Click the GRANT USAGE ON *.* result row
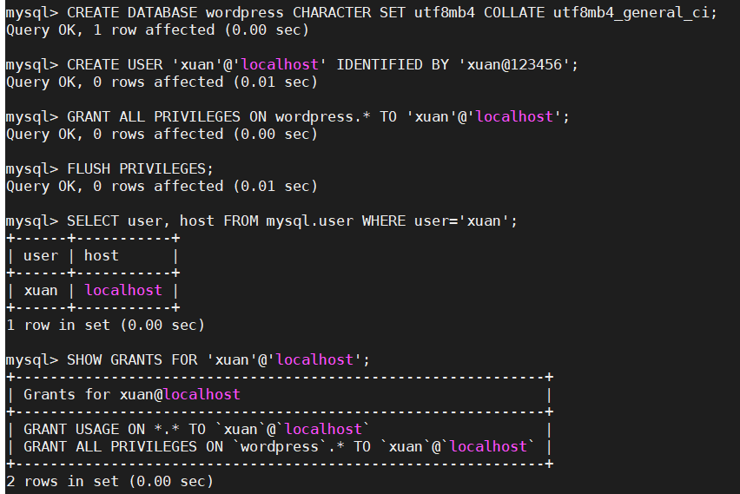740x494 pixels. [x=197, y=429]
